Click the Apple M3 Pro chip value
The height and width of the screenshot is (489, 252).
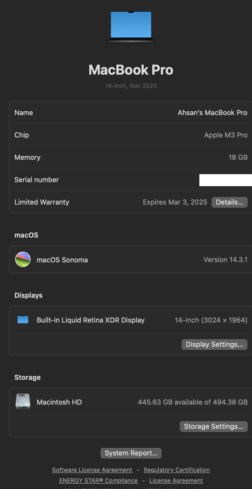pyautogui.click(x=226, y=135)
